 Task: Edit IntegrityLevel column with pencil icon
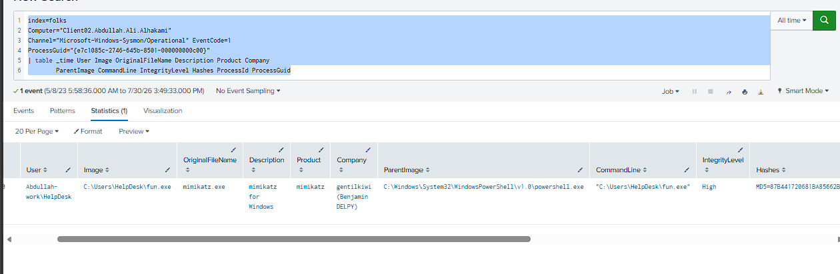coord(740,150)
